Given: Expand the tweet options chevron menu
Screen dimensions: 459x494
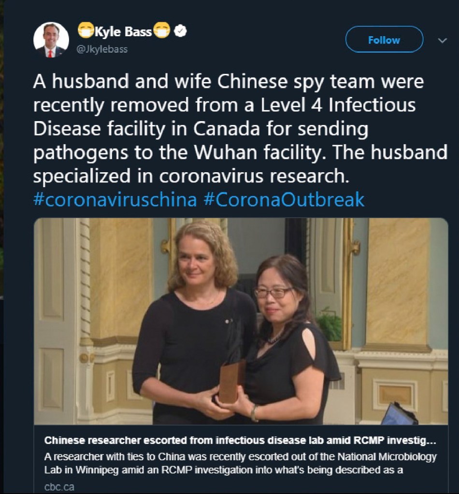Looking at the screenshot, I should [442, 41].
